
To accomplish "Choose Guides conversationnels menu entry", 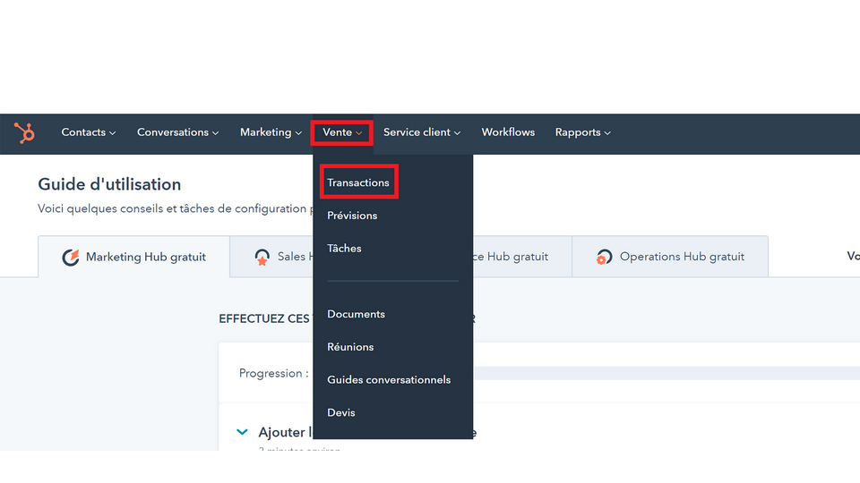I will (x=389, y=379).
